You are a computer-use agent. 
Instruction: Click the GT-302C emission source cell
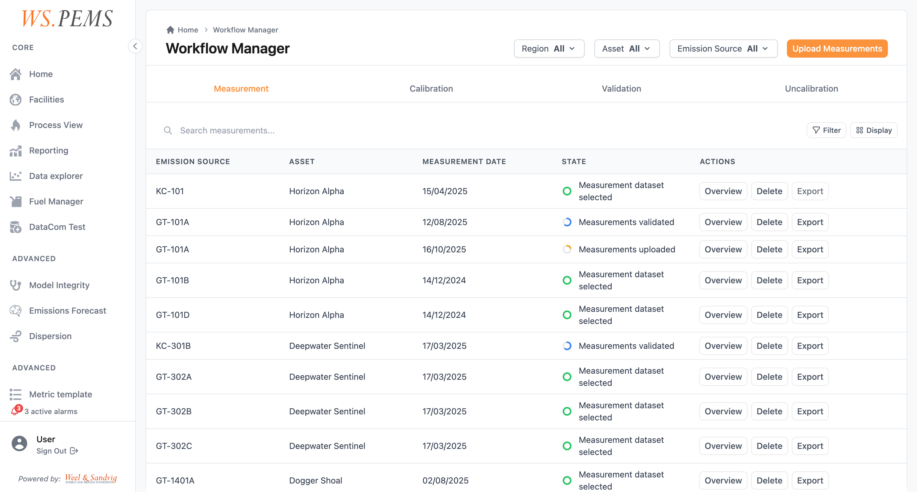174,446
